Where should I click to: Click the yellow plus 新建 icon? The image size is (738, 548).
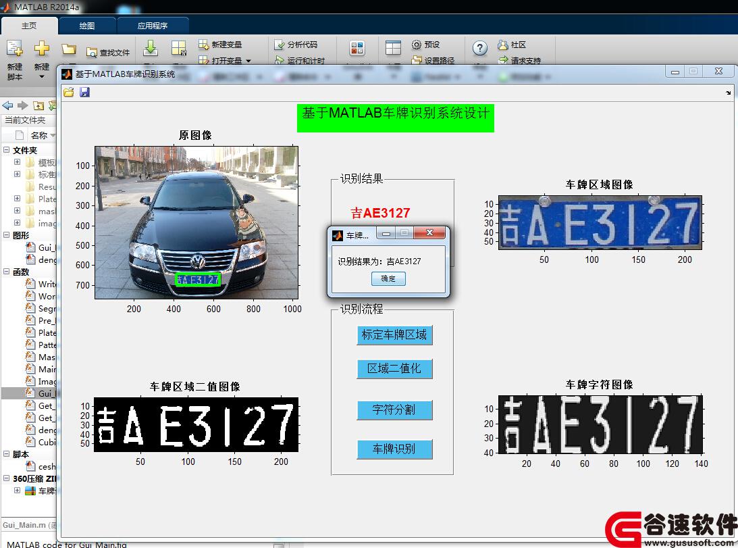42,48
